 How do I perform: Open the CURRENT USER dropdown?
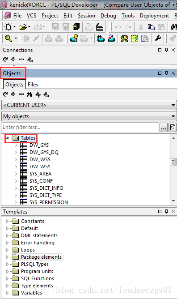click(89, 105)
